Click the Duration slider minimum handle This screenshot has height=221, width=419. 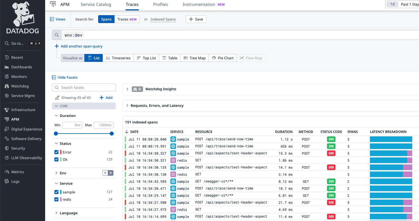pos(56,134)
